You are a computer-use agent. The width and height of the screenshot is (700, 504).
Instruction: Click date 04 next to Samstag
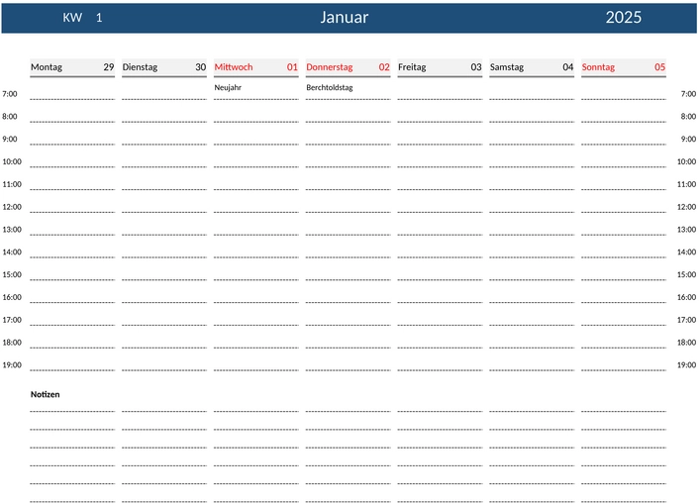568,67
